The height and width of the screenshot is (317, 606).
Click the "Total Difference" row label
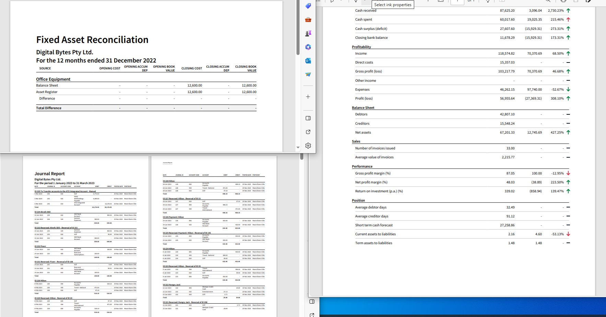(x=49, y=108)
